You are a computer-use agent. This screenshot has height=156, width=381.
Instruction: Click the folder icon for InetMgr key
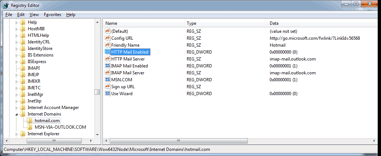[23, 94]
